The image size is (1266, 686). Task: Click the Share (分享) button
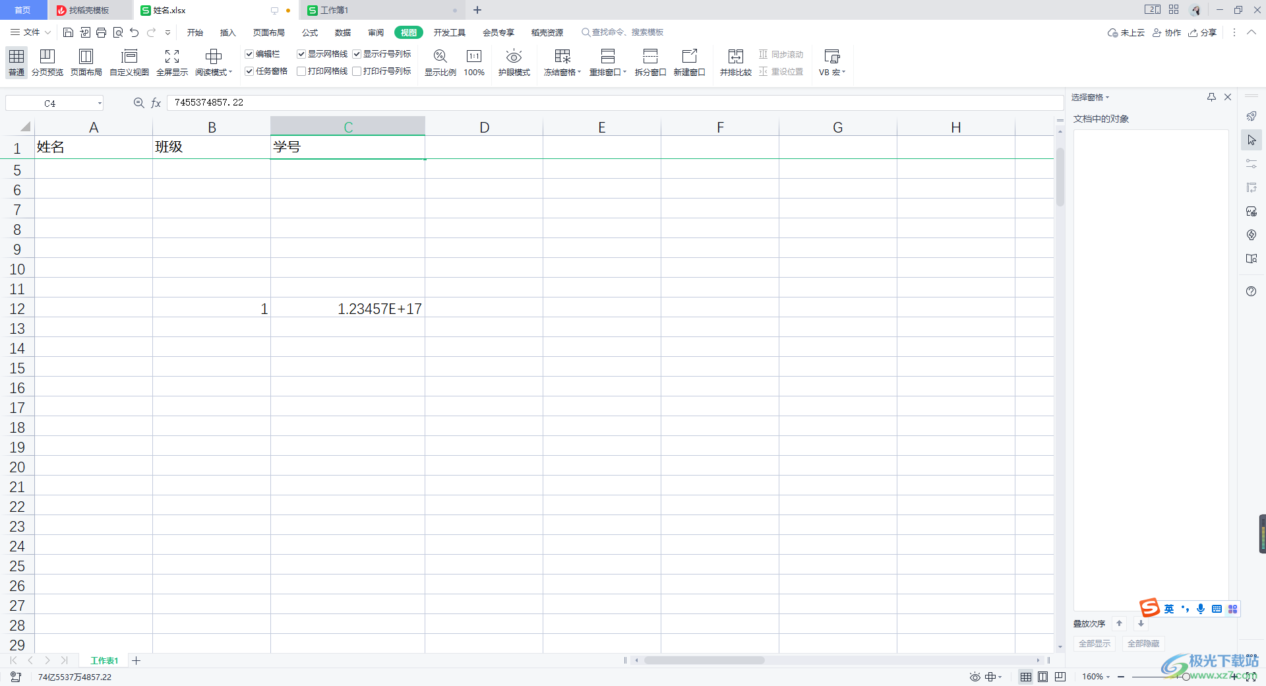click(1203, 32)
